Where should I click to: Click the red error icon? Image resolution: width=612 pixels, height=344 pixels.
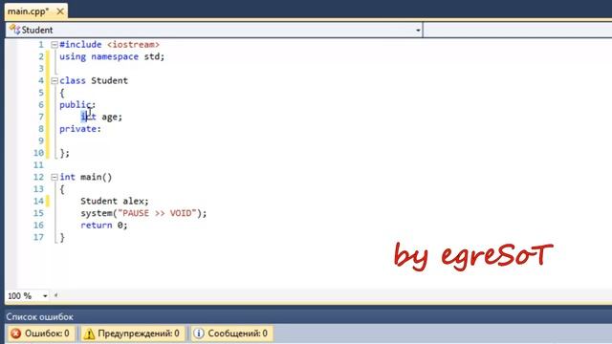pyautogui.click(x=16, y=333)
